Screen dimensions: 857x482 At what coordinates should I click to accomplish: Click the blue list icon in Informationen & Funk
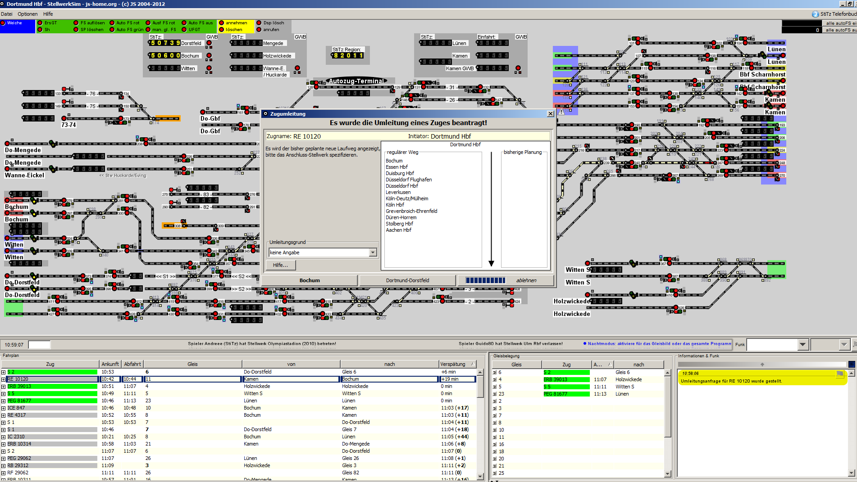(851, 364)
